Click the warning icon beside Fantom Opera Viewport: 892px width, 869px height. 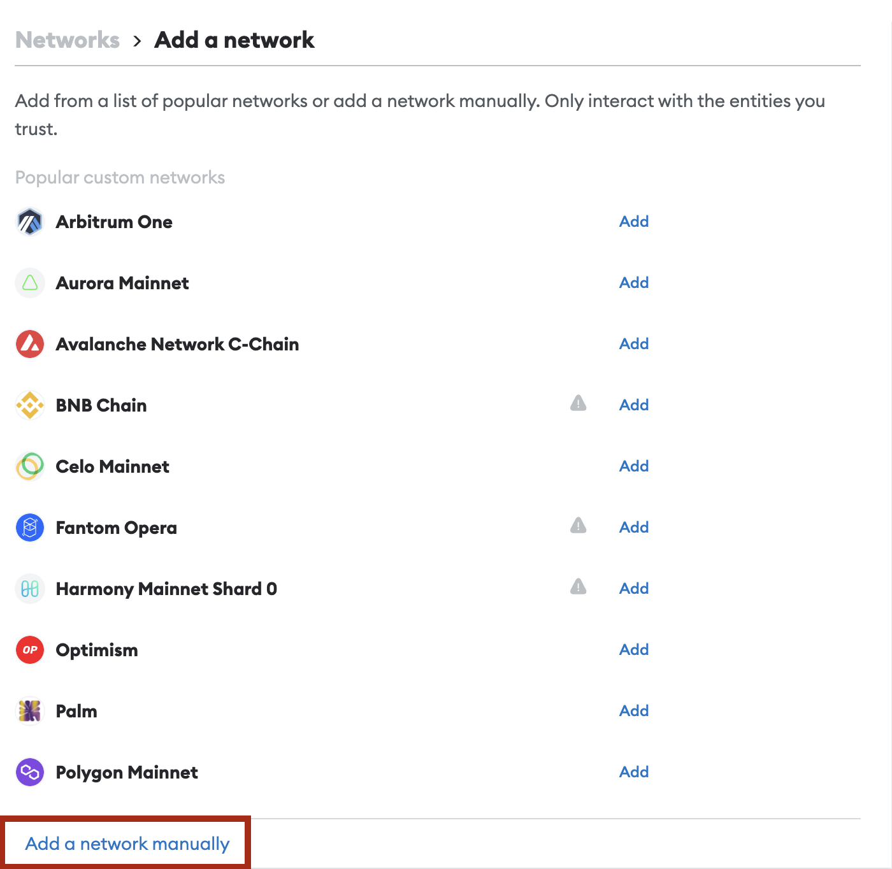(578, 526)
